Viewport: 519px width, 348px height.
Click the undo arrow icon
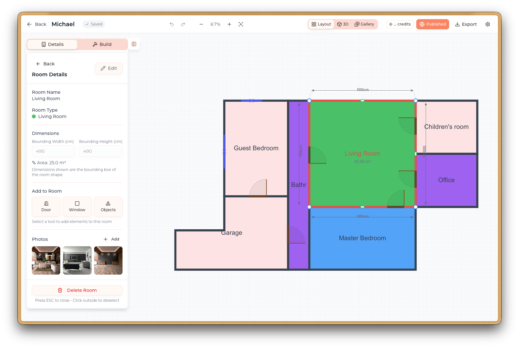pos(172,24)
